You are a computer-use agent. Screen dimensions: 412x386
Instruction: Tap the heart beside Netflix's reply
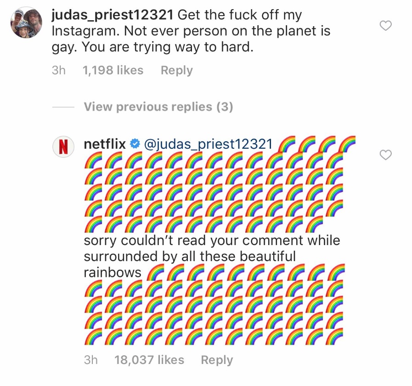point(386,155)
